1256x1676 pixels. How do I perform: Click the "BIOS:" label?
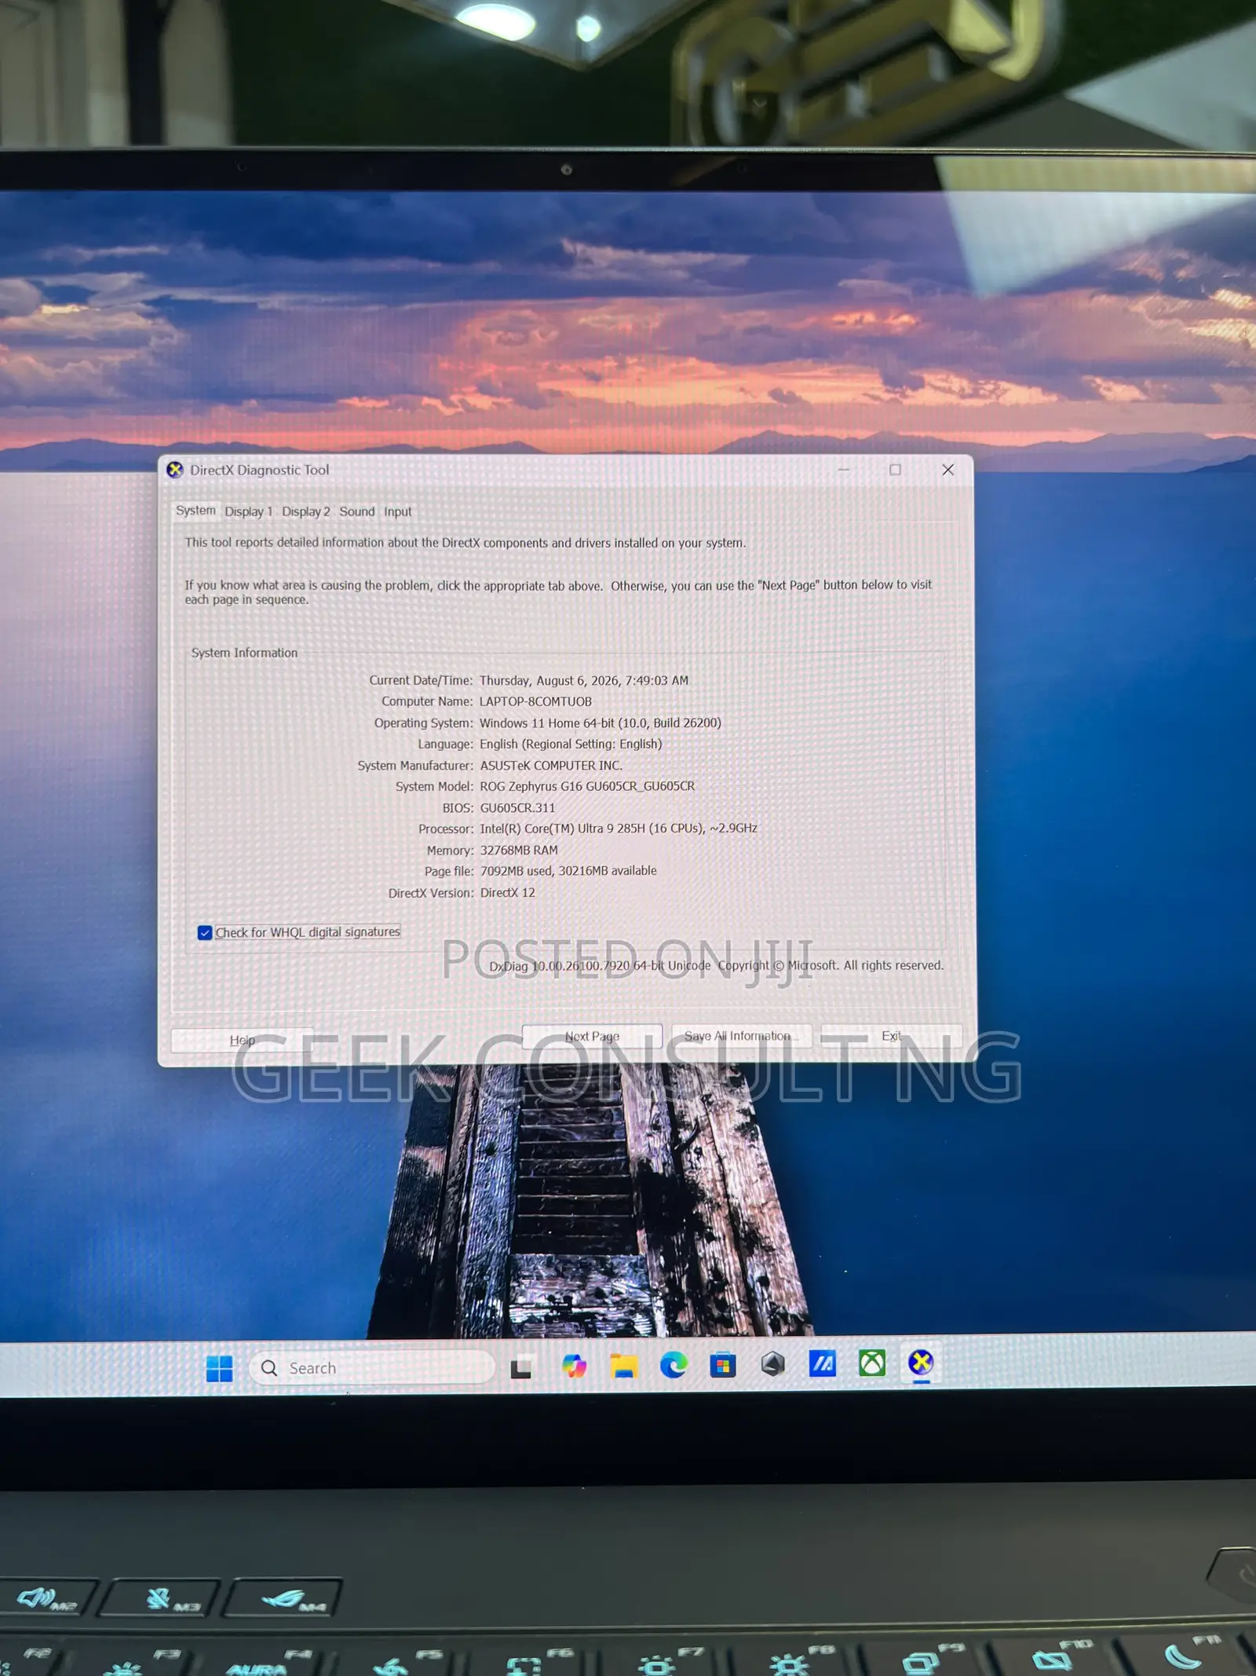coord(458,807)
